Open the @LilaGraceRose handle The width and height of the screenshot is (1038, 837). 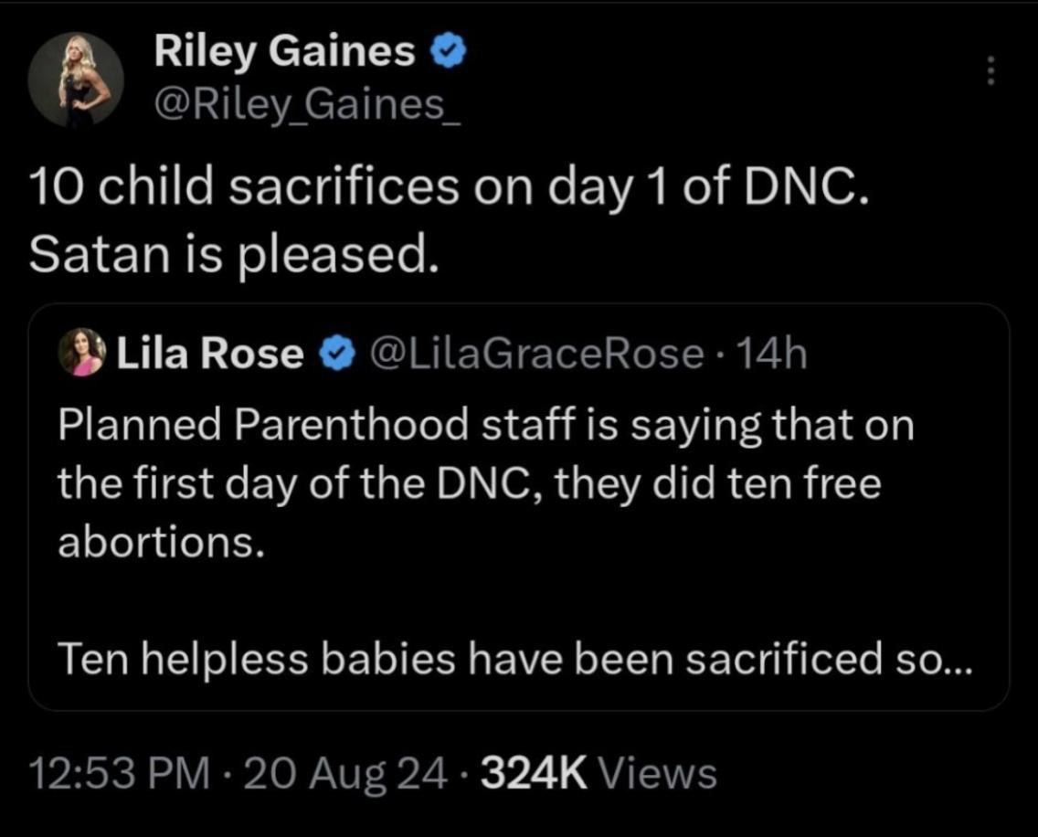534,354
